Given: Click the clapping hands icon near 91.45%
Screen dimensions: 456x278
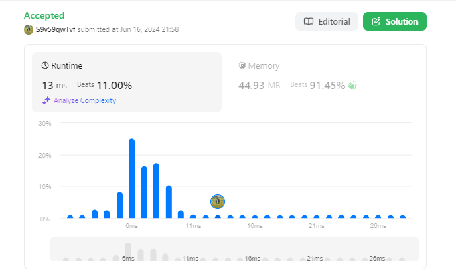Looking at the screenshot, I should (x=352, y=85).
